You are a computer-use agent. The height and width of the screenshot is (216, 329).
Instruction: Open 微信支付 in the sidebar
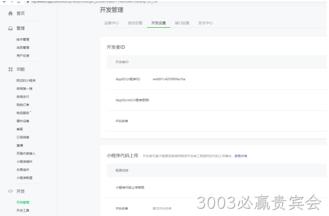click(x=23, y=97)
